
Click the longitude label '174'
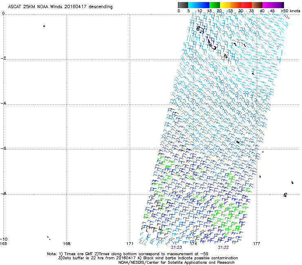click(193, 244)
